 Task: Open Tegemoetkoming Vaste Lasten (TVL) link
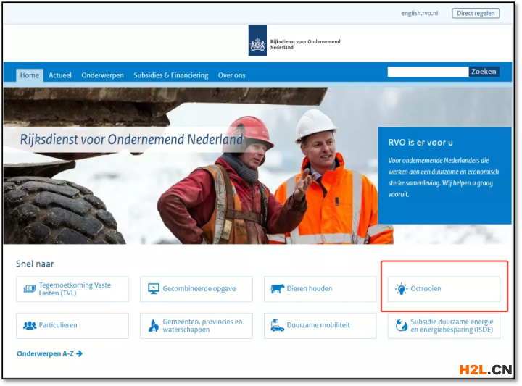(x=72, y=289)
